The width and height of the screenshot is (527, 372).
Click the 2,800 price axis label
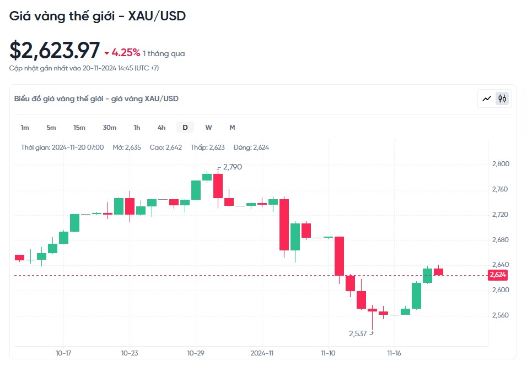pos(500,164)
